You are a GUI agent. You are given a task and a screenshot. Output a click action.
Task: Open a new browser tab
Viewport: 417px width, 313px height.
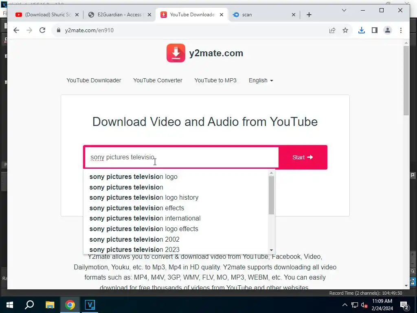[309, 15]
